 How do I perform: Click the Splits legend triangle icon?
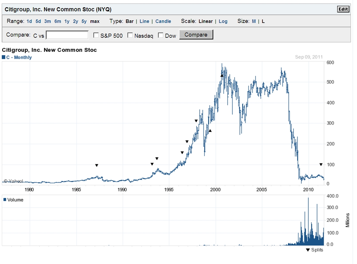(308, 250)
